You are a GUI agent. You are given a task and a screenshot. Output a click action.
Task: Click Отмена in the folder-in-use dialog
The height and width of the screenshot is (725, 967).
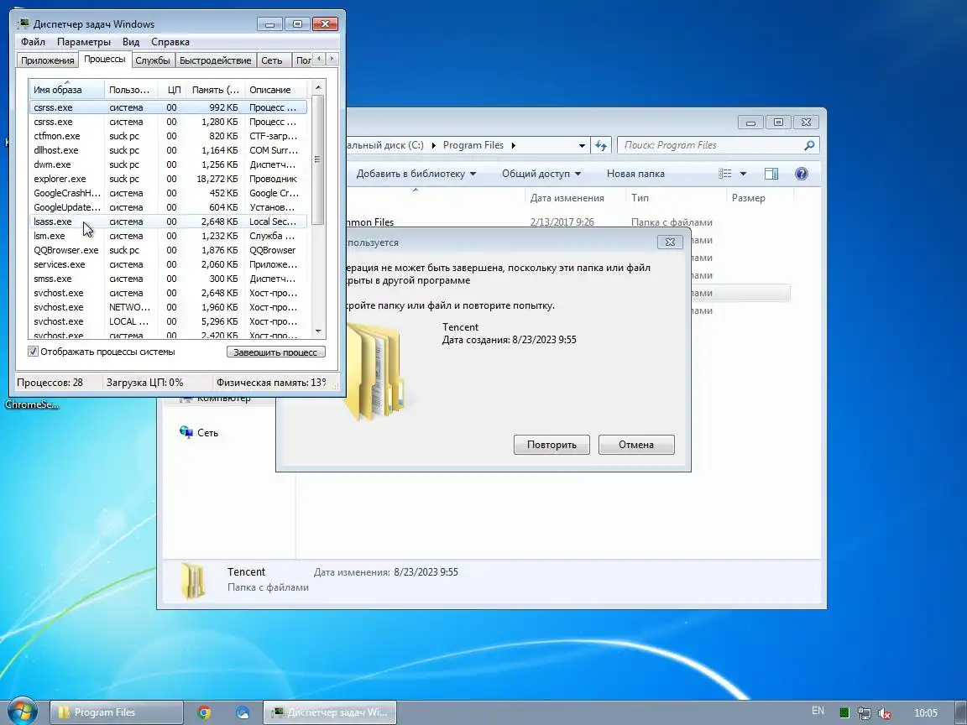pos(635,445)
